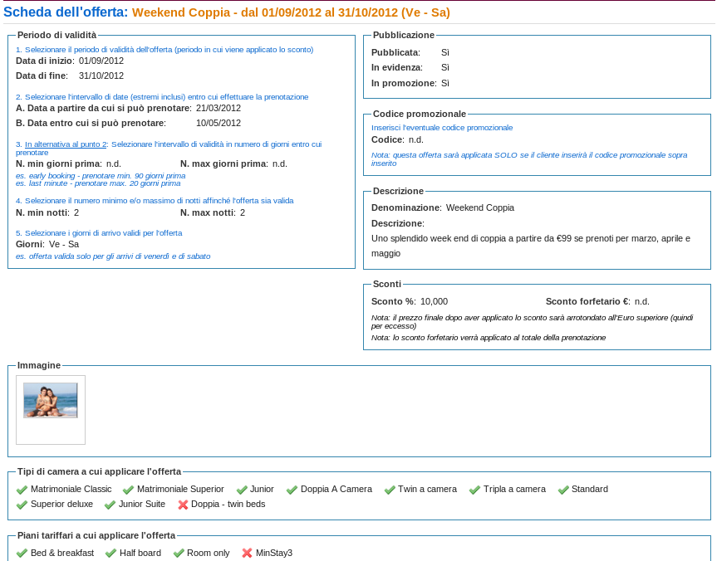
Task: Click the green check next to Half board
Action: pyautogui.click(x=110, y=554)
